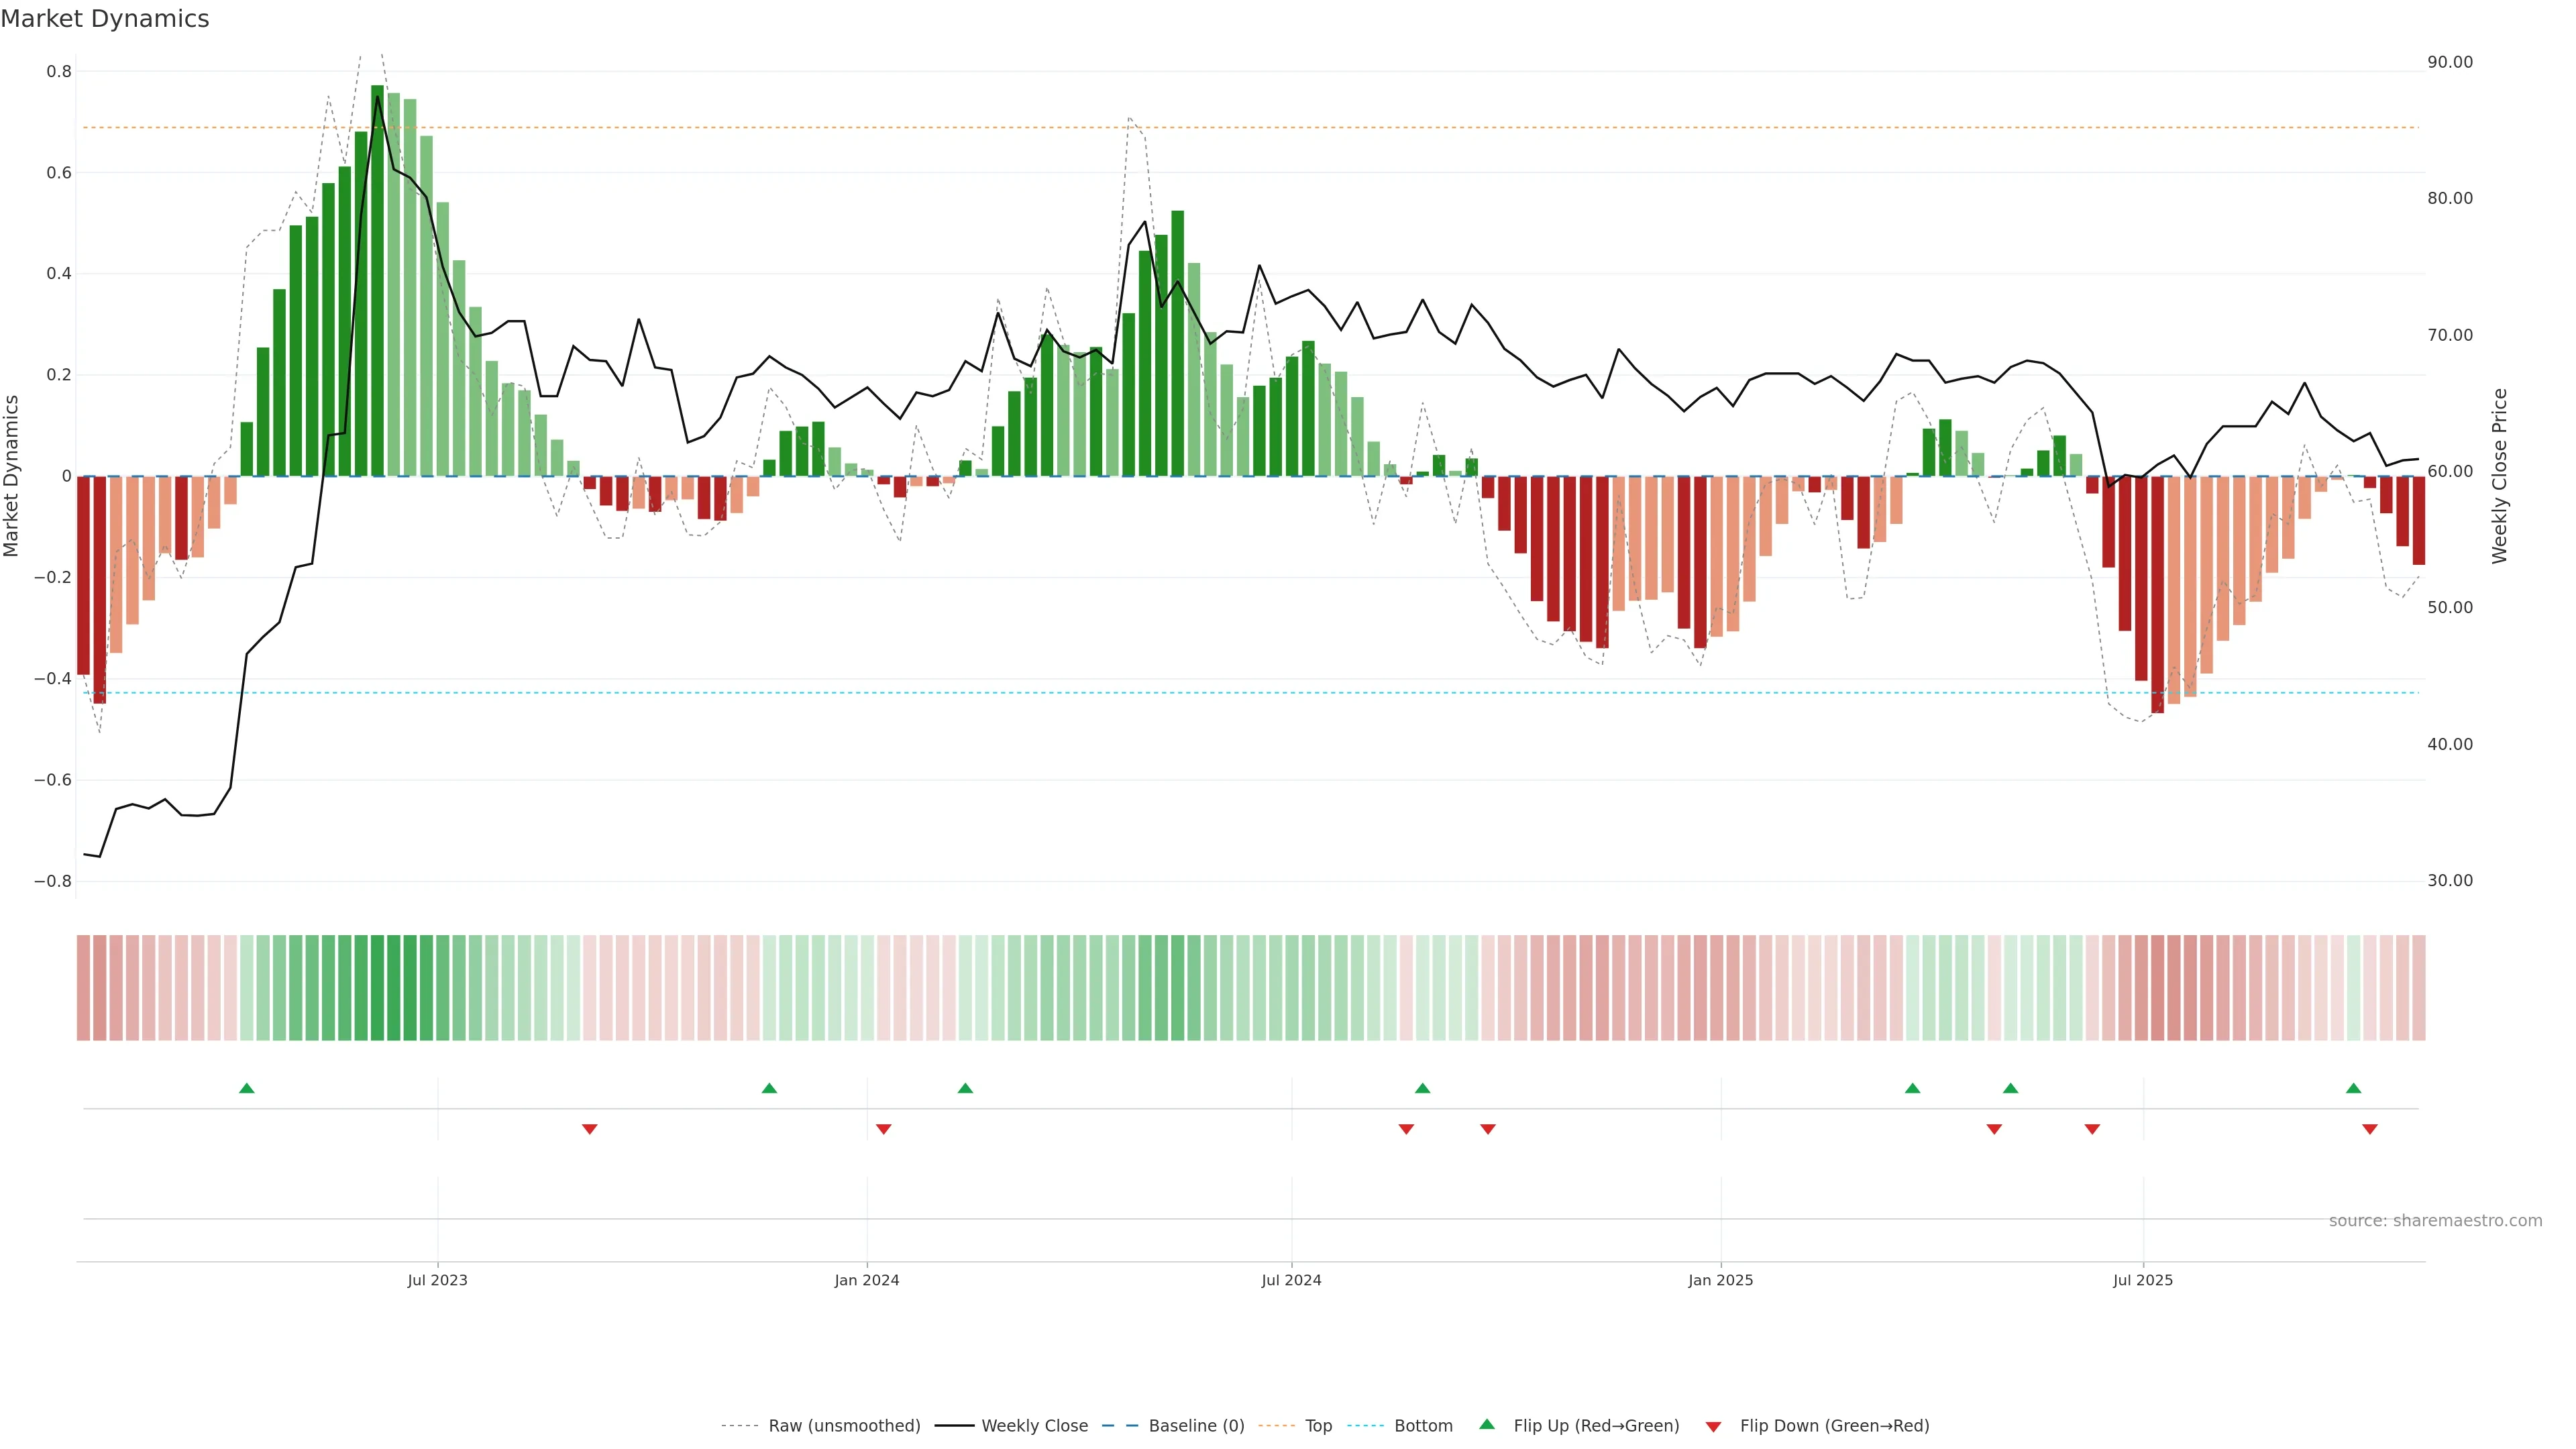This screenshot has width=2576, height=1449.
Task: Toggle the Weekly Close legend entry
Action: coord(1034,1426)
